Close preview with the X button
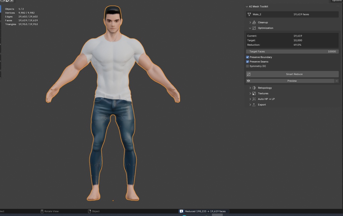Viewport: 343px width, 216px height. (337, 81)
